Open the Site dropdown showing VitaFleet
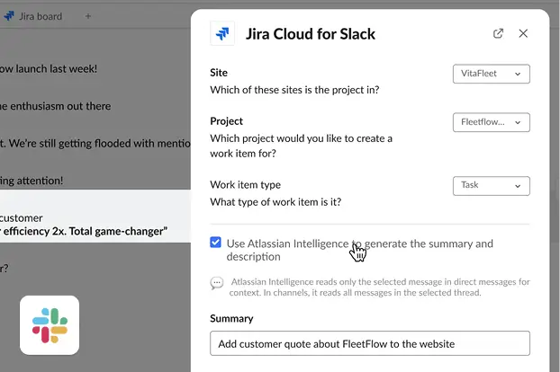 [x=491, y=74]
